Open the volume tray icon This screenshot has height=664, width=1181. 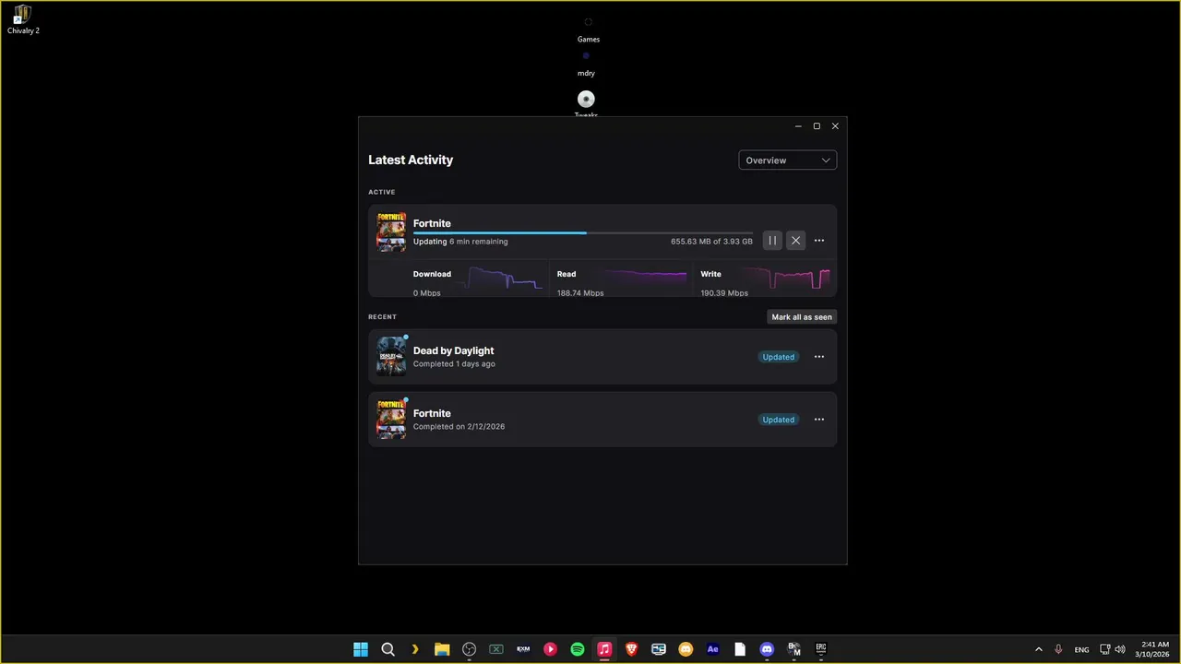pyautogui.click(x=1120, y=649)
